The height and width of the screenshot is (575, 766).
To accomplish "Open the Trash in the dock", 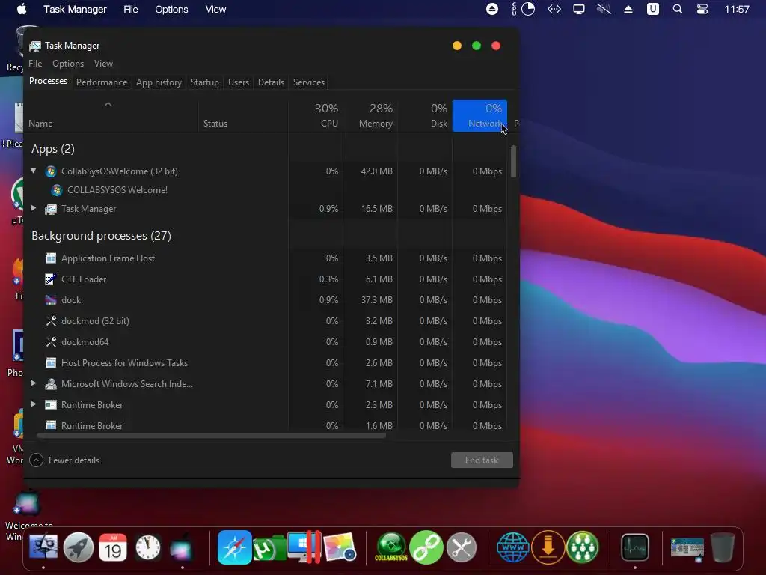I will coord(722,547).
